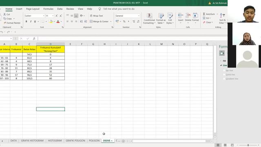Switch to Page Break Preview in status bar
261x147 pixels.
point(232,145)
